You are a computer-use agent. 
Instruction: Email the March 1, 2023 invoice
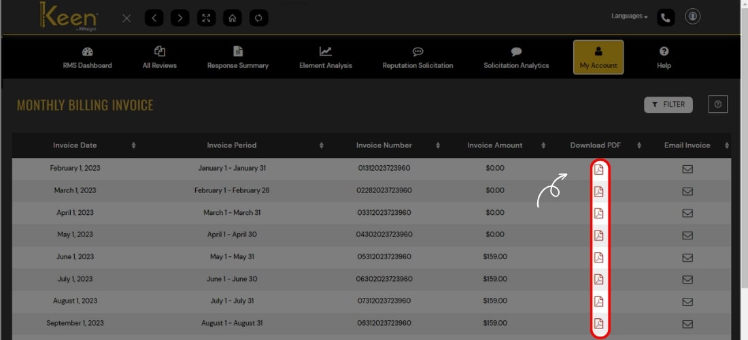click(687, 191)
